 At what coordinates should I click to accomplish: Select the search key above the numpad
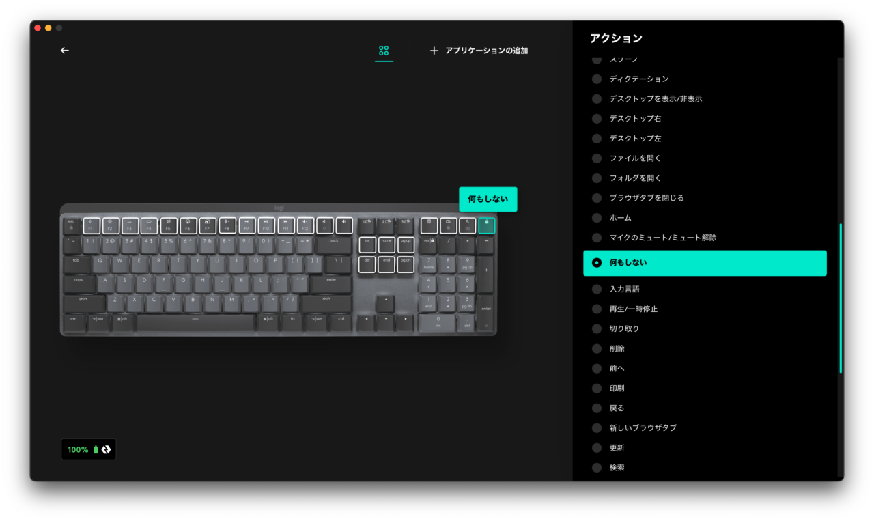coord(468,226)
